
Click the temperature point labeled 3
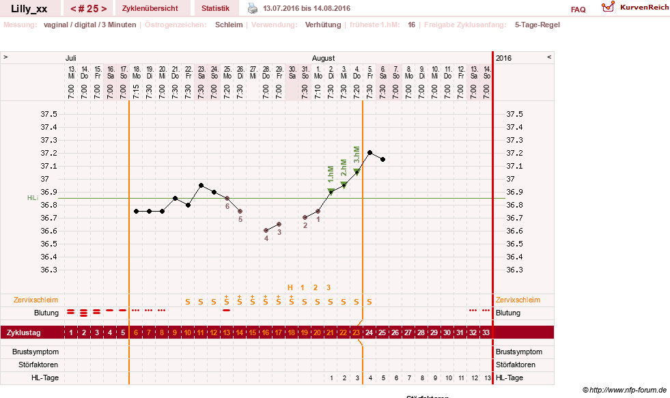coord(279,224)
